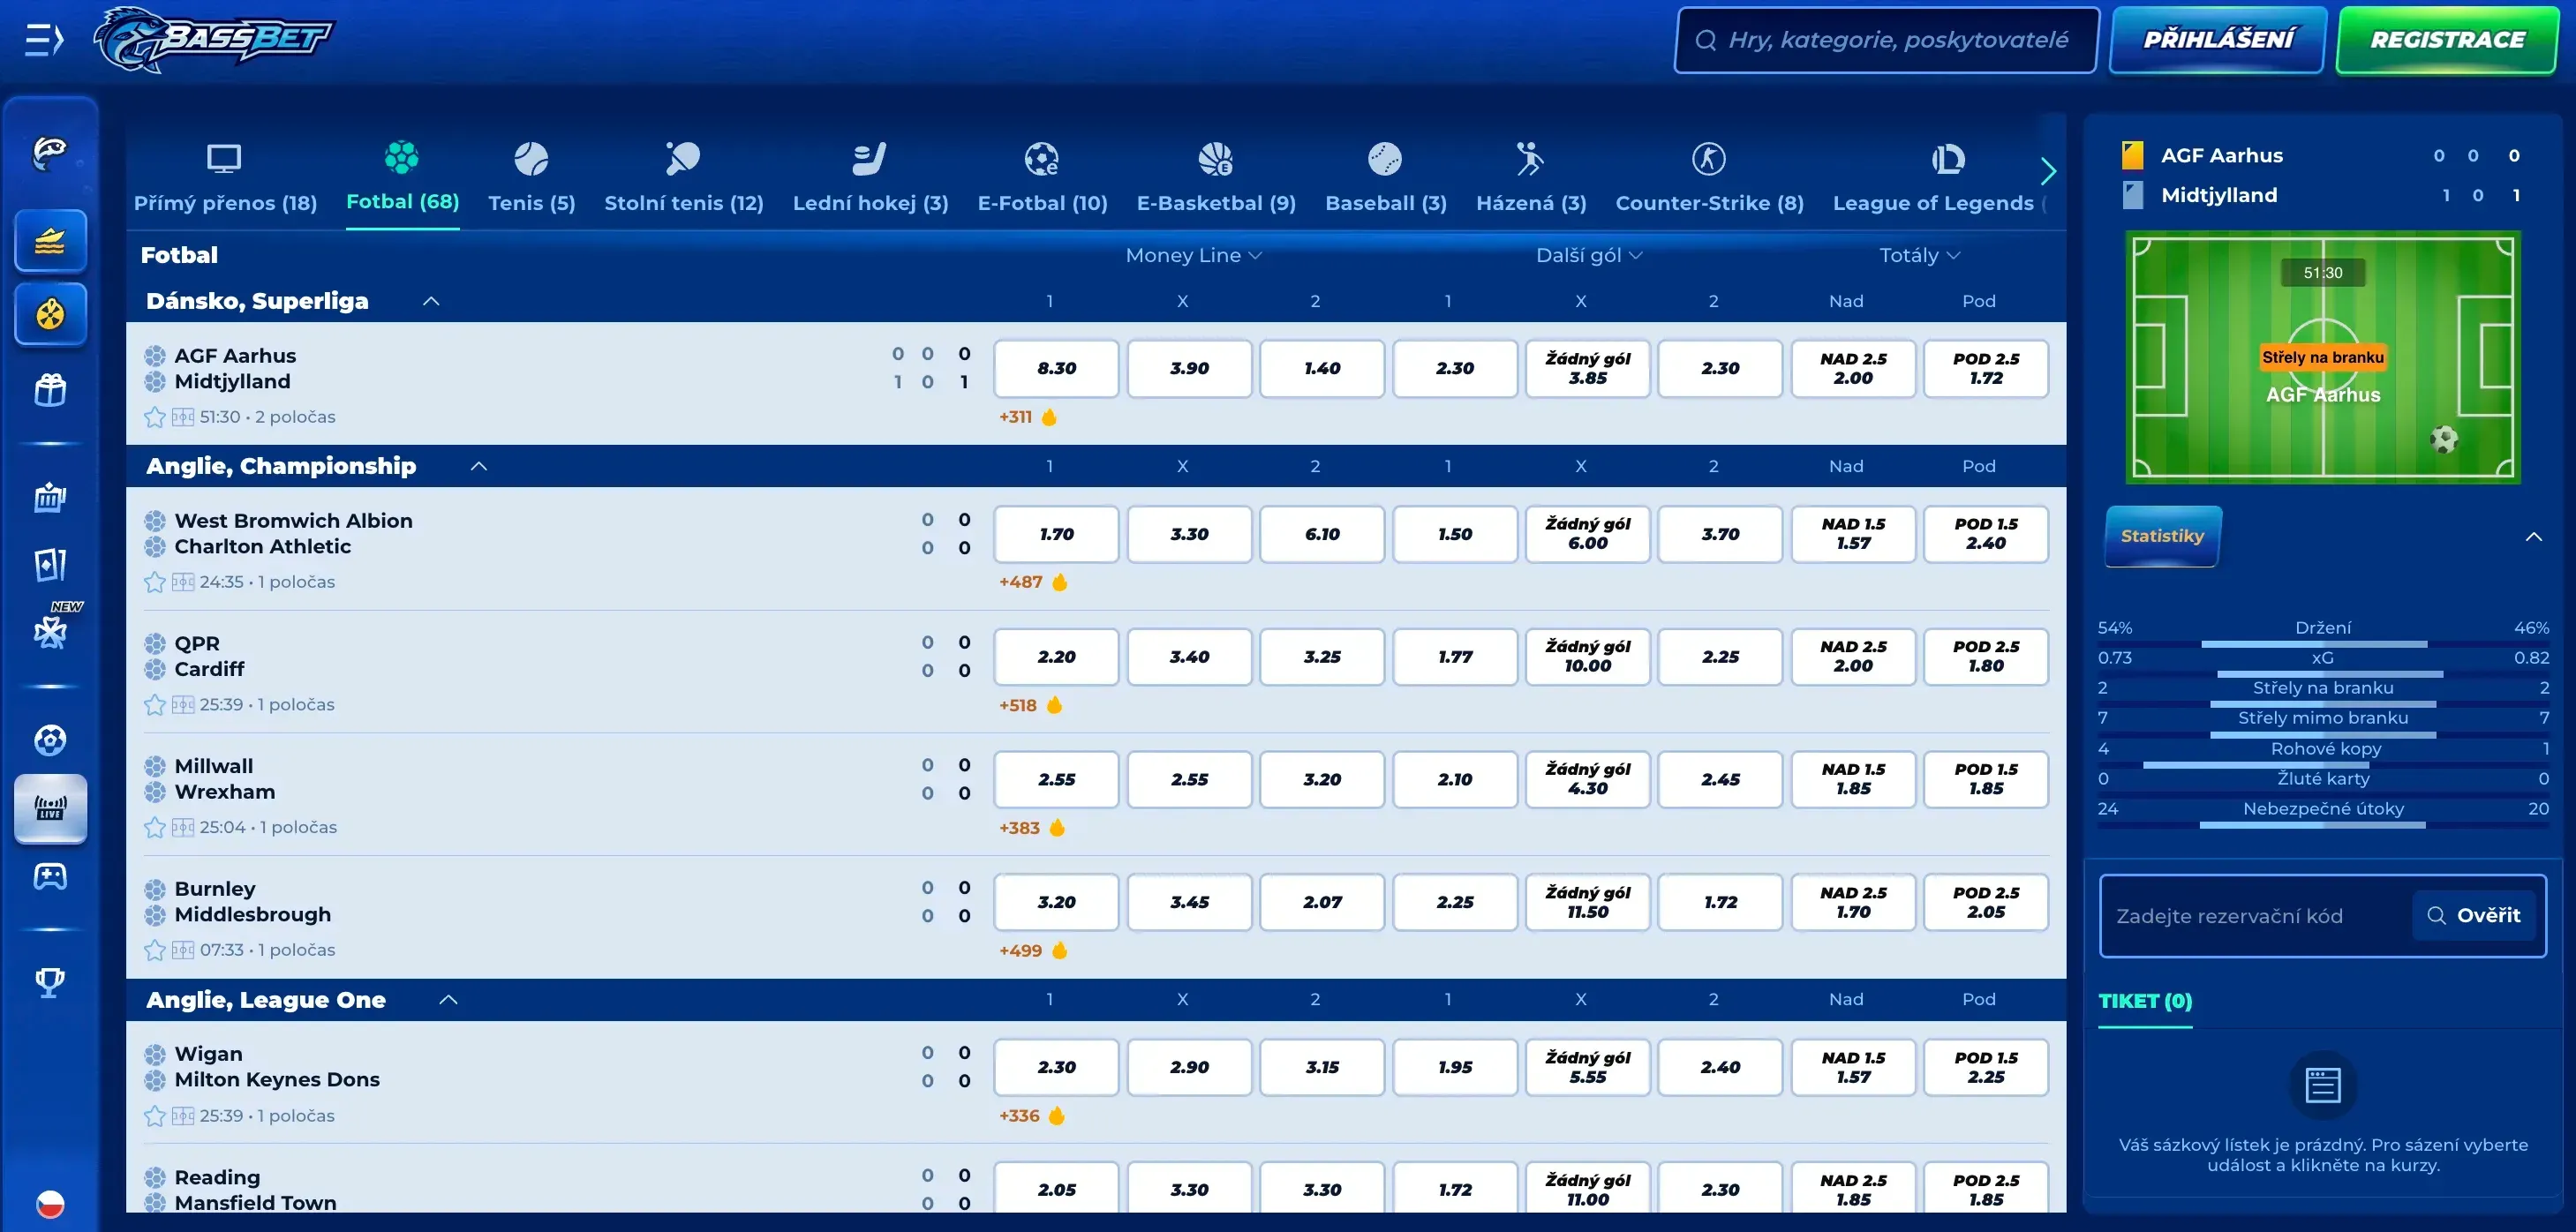Show more sports with the right arrow
Viewport: 2576px width, 1232px height.
(x=2048, y=172)
